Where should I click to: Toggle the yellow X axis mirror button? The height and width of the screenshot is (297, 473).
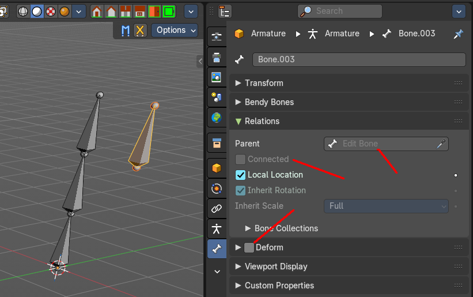139,31
